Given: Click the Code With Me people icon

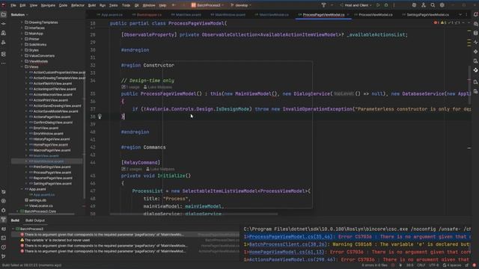Looking at the screenshot, I should (x=424, y=5).
